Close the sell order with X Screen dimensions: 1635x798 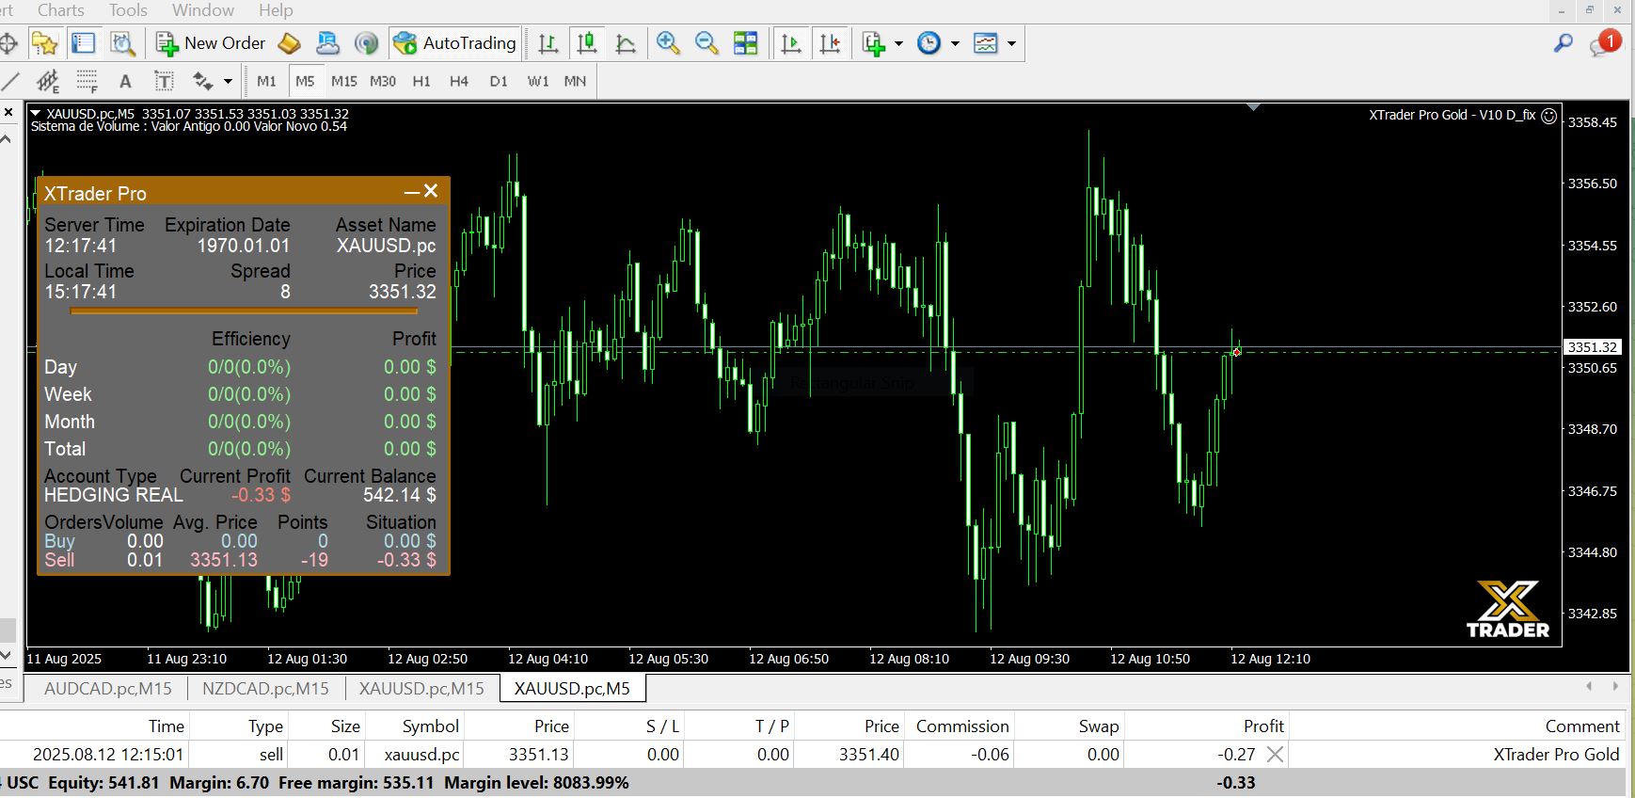pyautogui.click(x=1275, y=754)
